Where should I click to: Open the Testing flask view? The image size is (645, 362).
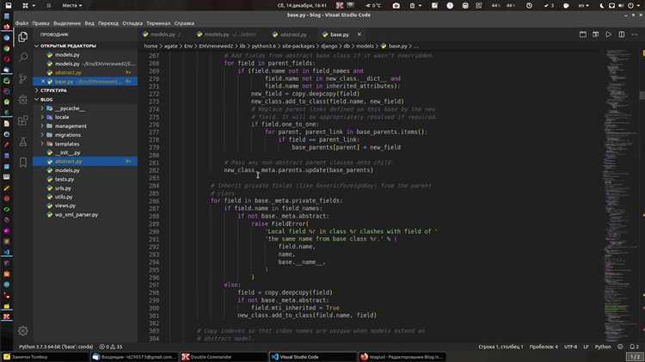coord(23,142)
